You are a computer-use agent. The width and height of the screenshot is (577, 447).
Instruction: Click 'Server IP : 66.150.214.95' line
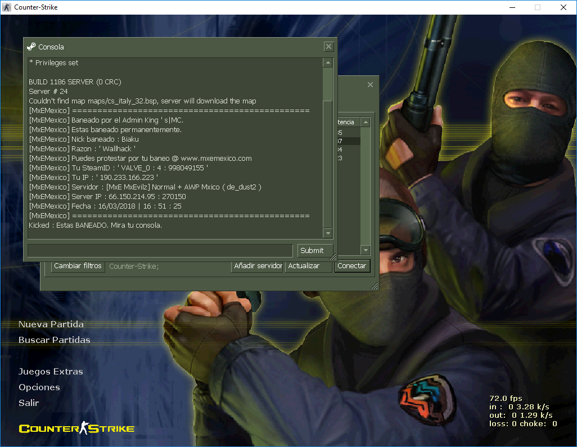(107, 197)
